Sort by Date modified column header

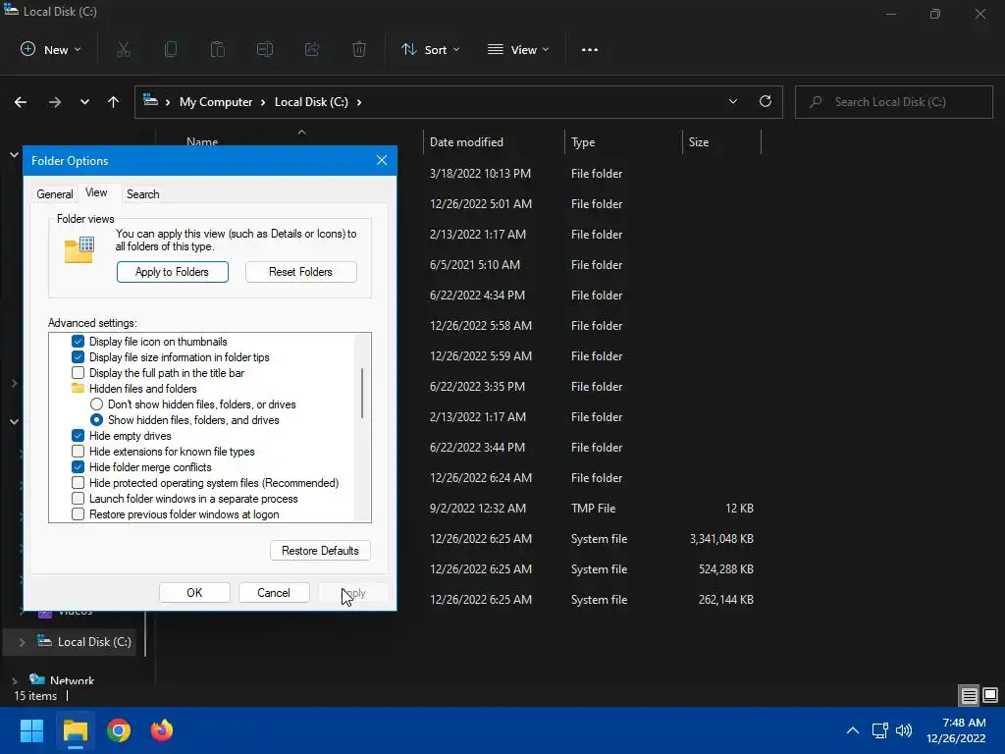point(466,142)
